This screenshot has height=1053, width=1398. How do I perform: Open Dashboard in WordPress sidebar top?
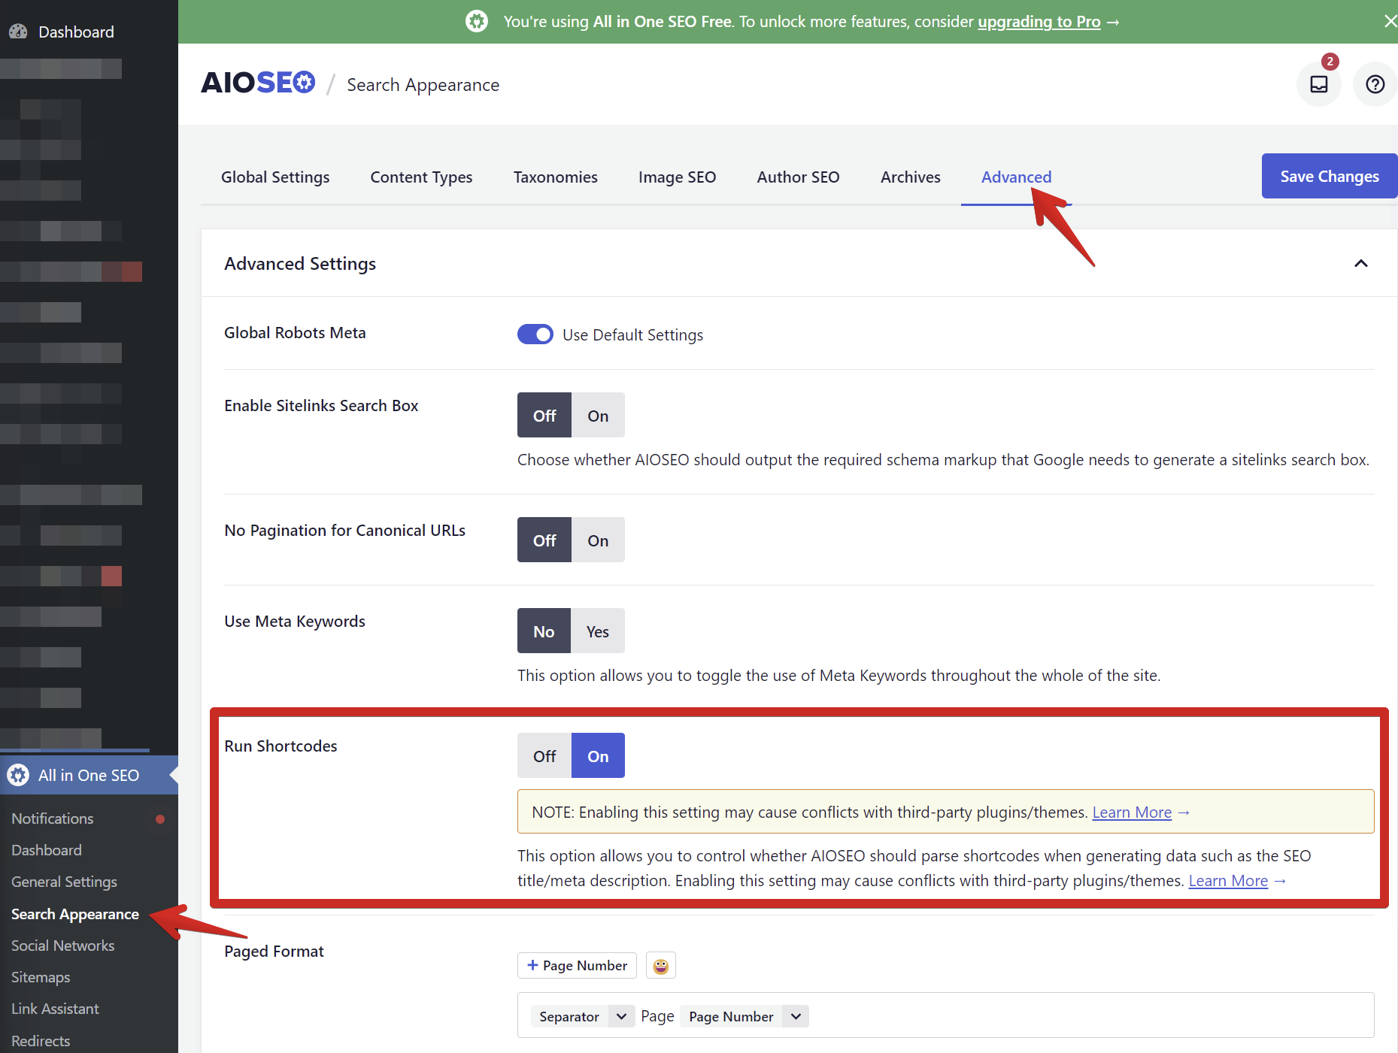click(x=76, y=32)
